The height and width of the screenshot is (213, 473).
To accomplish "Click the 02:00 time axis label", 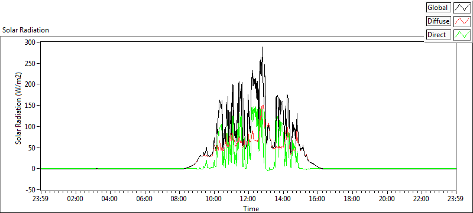I will click(x=76, y=199).
